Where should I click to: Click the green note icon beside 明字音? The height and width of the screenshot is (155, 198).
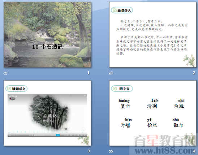(115, 88)
